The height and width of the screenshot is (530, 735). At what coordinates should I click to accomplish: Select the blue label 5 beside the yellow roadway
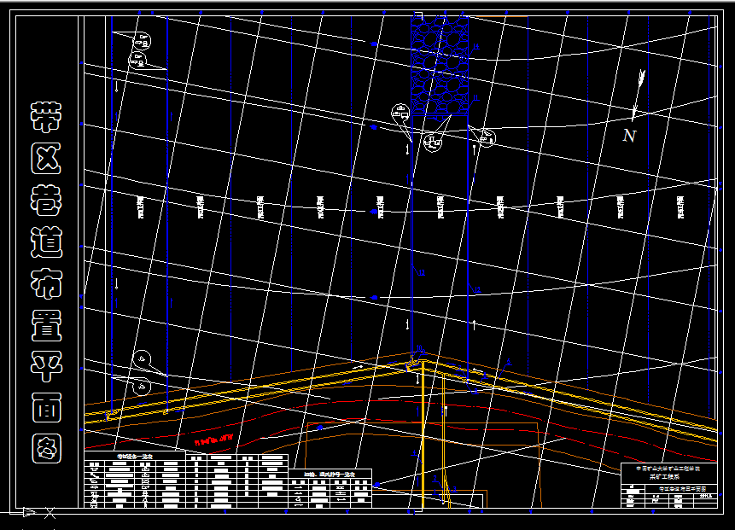click(509, 362)
